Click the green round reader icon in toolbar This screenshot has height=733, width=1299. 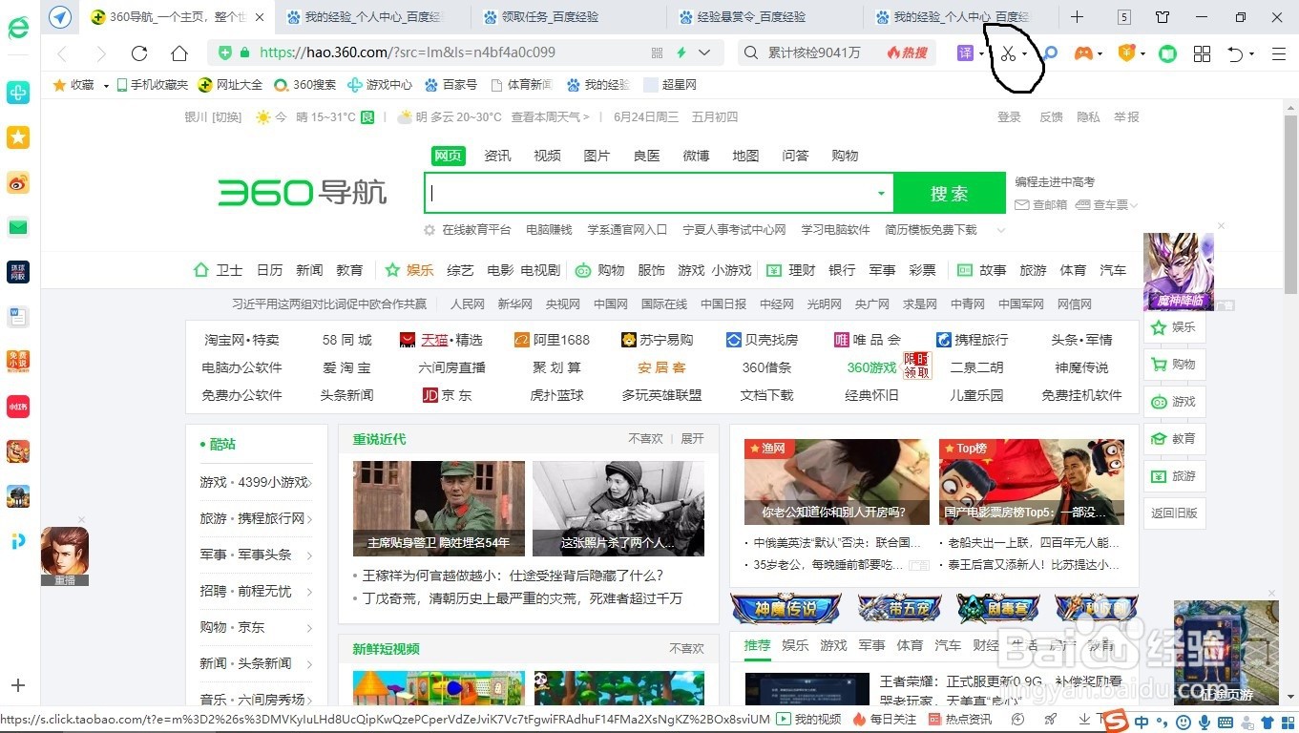(1167, 53)
